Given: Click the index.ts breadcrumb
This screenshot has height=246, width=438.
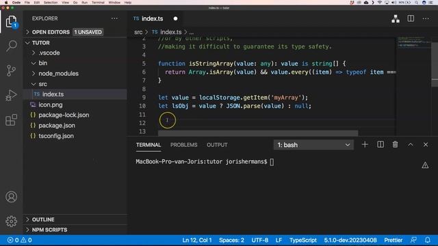Looking at the screenshot, I should coord(170,32).
